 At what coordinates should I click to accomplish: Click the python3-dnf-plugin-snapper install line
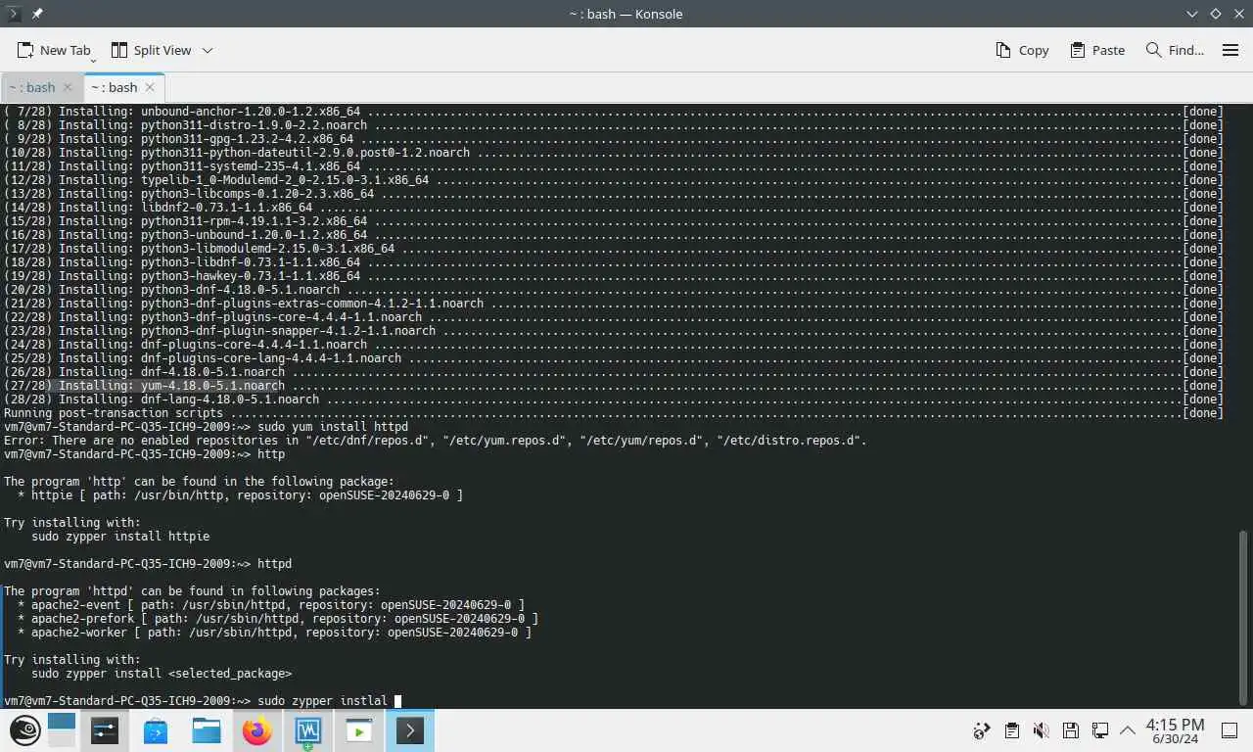(614, 331)
